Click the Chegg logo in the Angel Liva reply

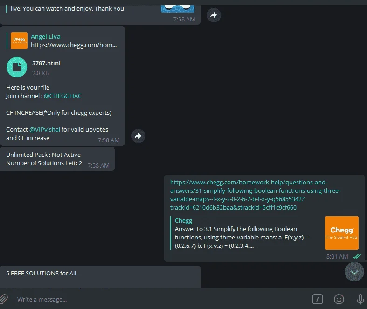pos(19,41)
